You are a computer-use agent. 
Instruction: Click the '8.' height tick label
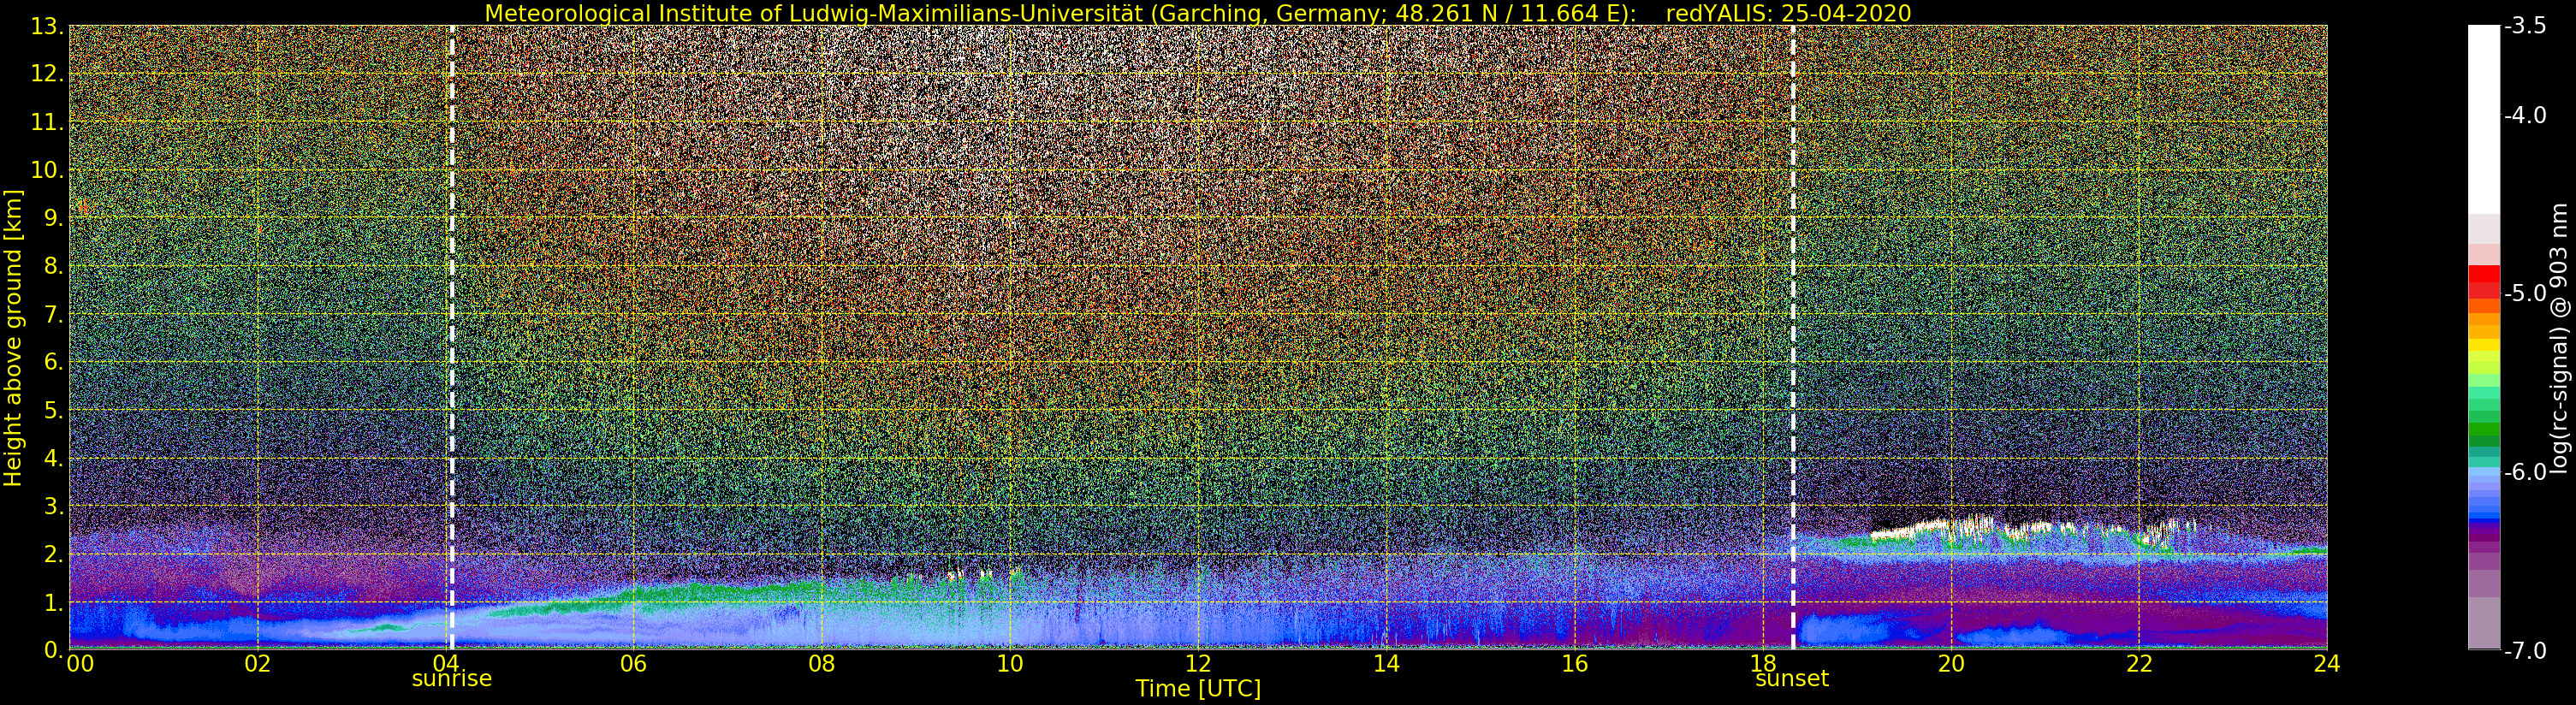[54, 266]
